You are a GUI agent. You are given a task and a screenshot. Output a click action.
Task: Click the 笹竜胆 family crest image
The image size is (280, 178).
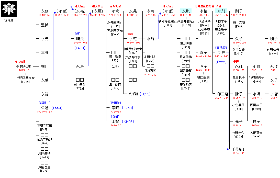[9, 9]
